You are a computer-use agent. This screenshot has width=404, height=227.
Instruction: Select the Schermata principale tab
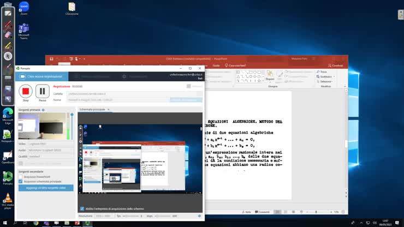click(x=92, y=110)
